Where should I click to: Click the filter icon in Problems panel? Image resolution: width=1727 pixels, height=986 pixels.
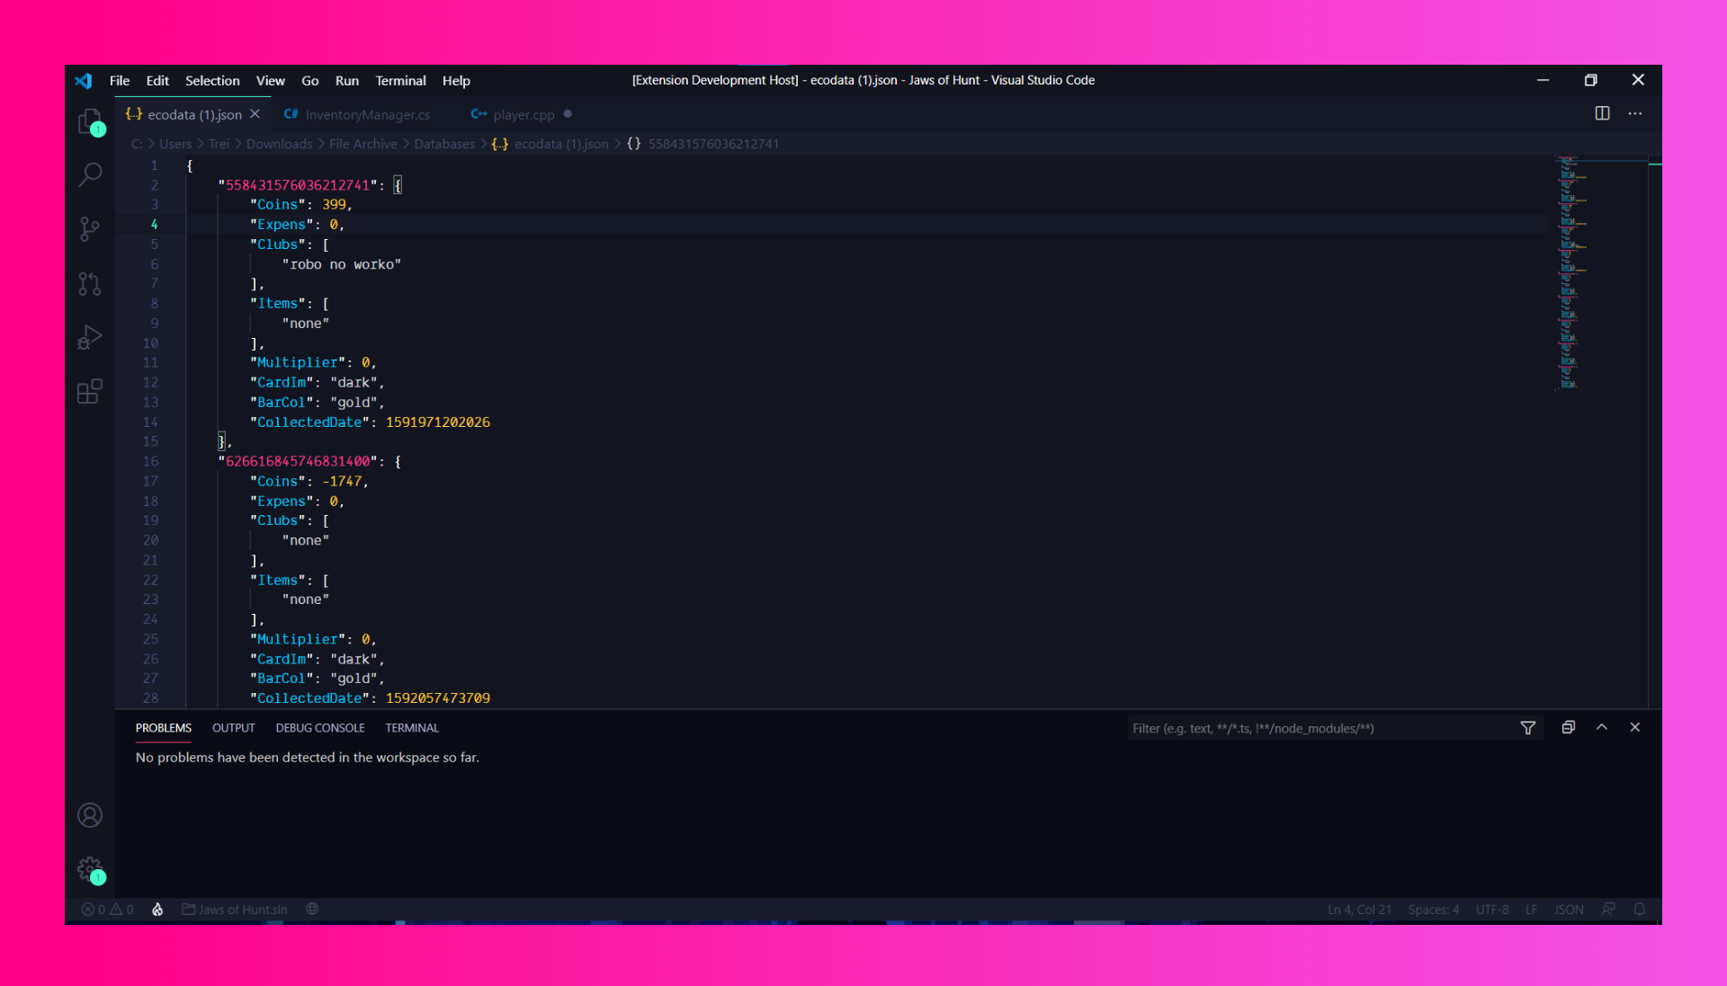1527,728
